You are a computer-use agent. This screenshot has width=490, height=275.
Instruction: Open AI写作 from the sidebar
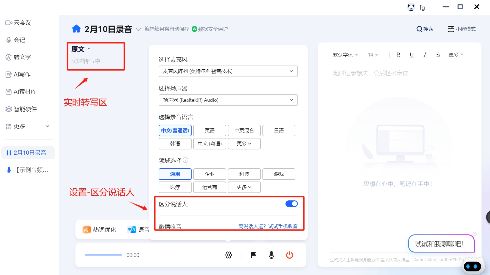[x=18, y=74]
